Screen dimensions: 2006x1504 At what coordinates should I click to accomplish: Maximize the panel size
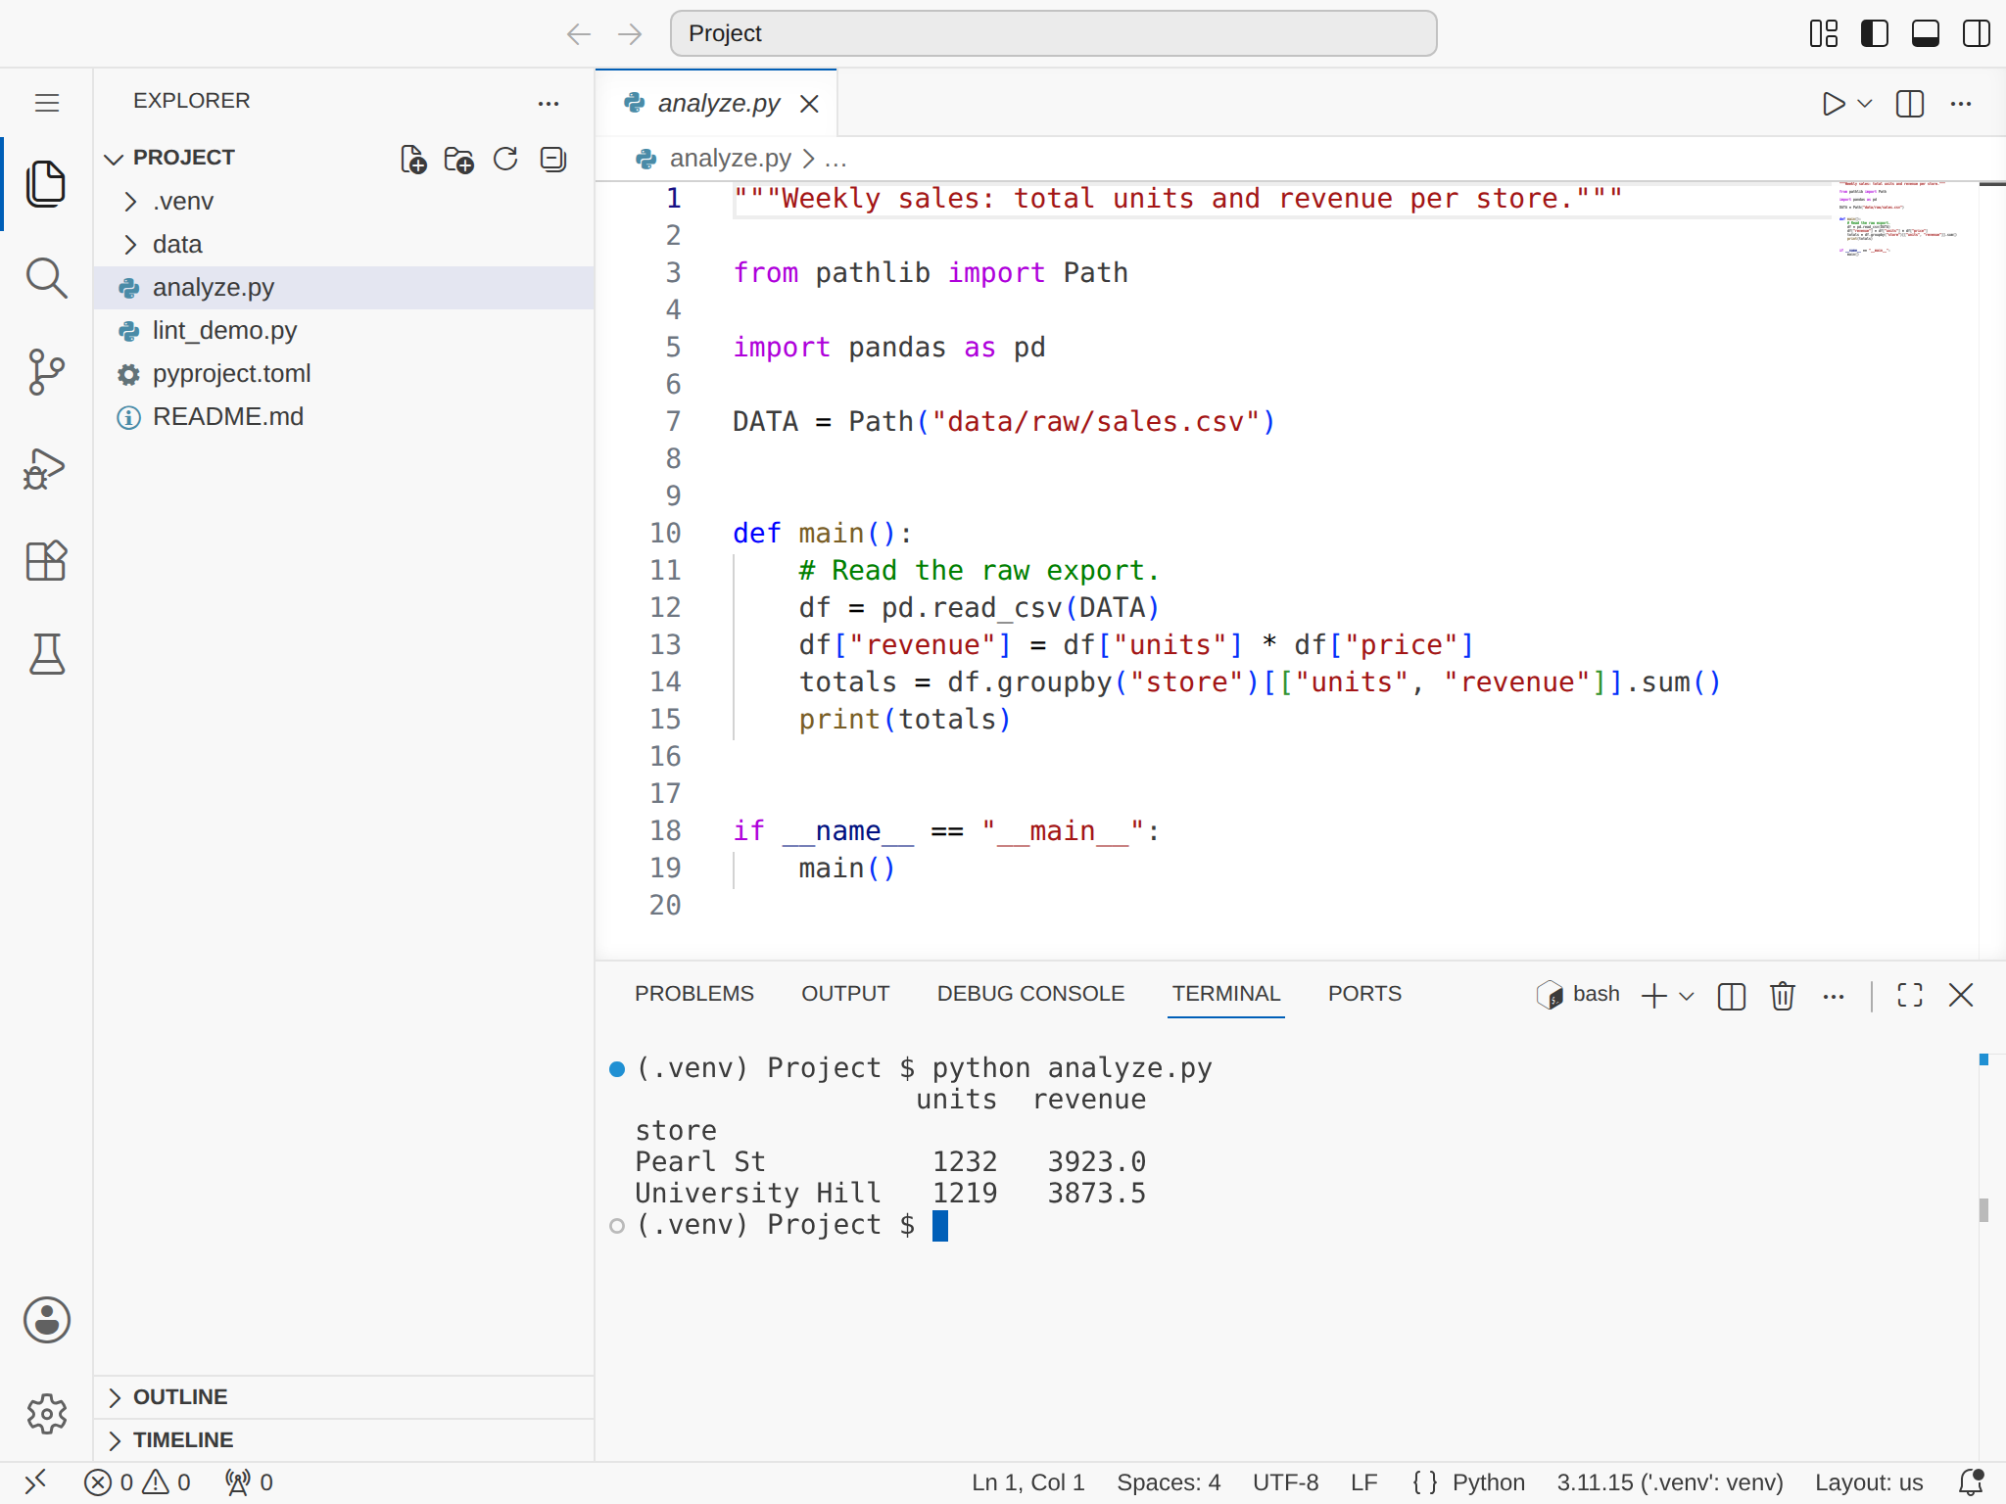pyautogui.click(x=1909, y=996)
